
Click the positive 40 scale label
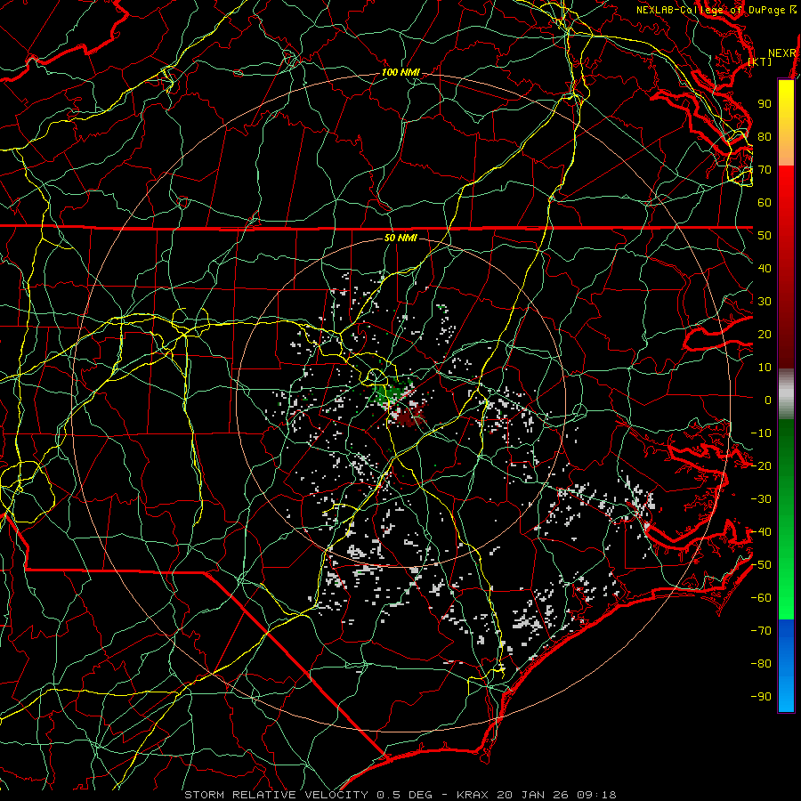click(x=765, y=269)
